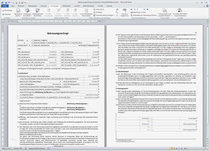Select the Outline view button
This screenshot has width=210, height=151.
[179, 148]
